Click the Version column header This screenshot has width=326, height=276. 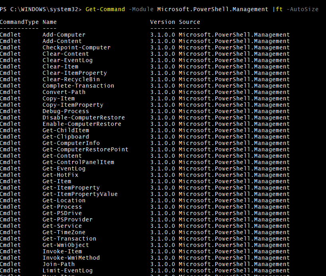pyautogui.click(x=163, y=22)
